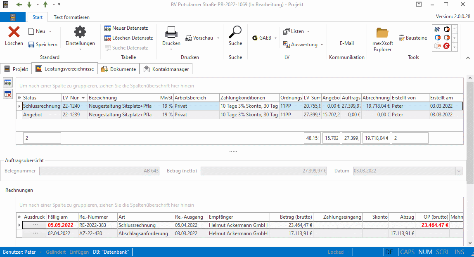Screen dimensions: 474x257
Task: Open Einstellungen gear settings
Action: 80,35
